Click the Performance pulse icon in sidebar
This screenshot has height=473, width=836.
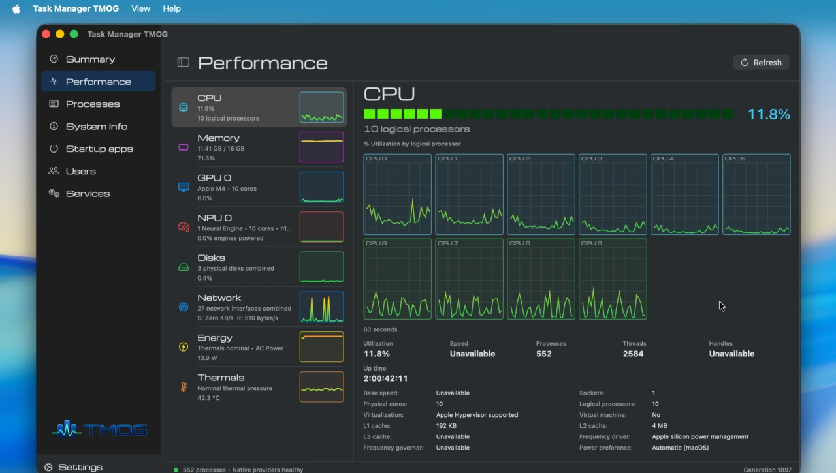(x=54, y=82)
